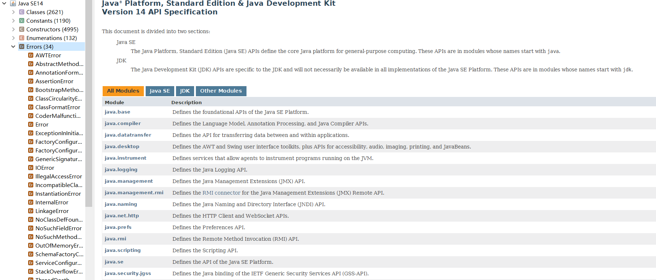Click the Module column header
This screenshot has height=280, width=656.
click(114, 102)
